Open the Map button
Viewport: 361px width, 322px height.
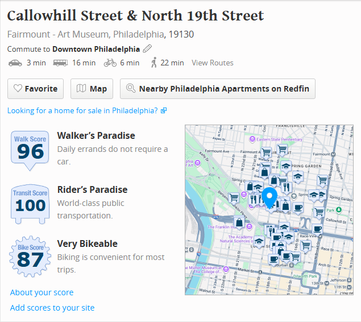coord(92,89)
